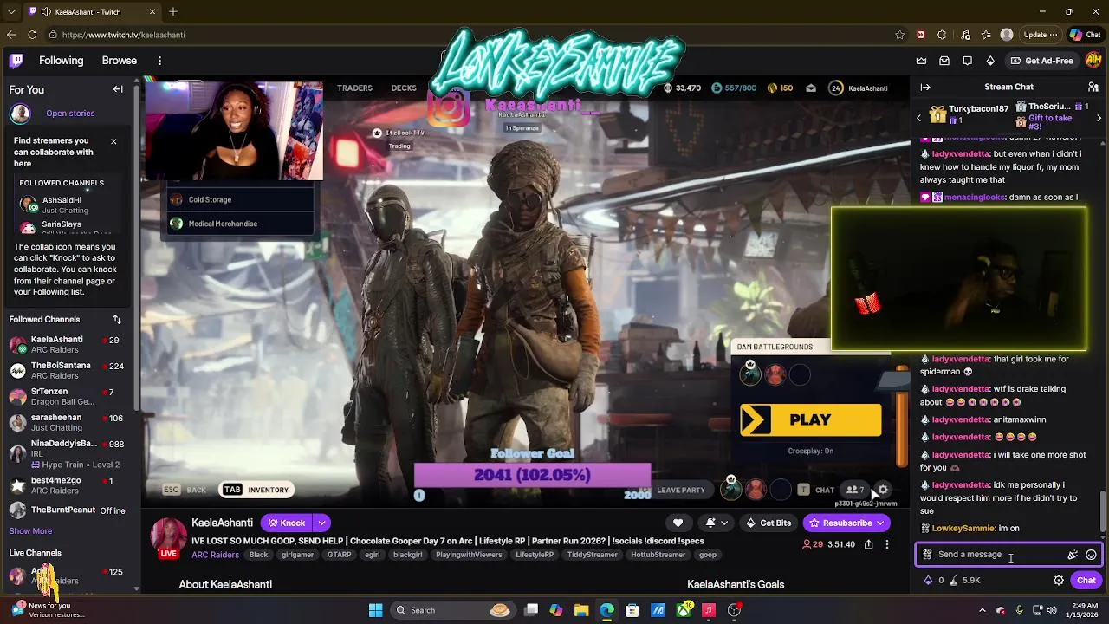Open the Twitch home logo

(16, 61)
